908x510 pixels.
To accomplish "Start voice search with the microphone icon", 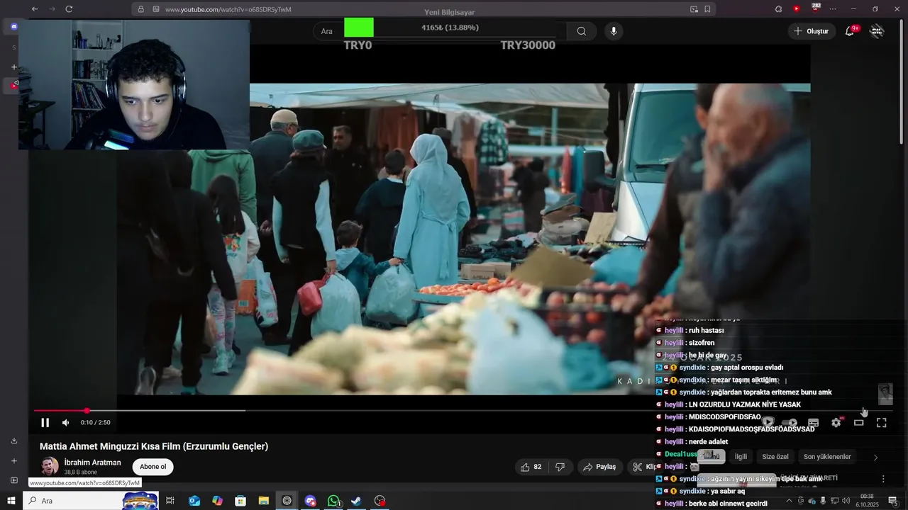I will click(x=614, y=31).
